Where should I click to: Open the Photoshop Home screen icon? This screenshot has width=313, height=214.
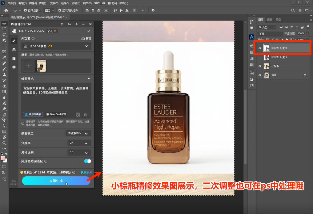pyautogui.click(x=6, y=10)
